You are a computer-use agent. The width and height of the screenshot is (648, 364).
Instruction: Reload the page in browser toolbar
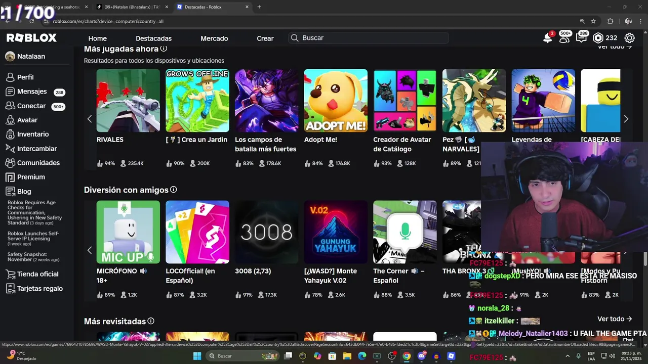[31, 21]
